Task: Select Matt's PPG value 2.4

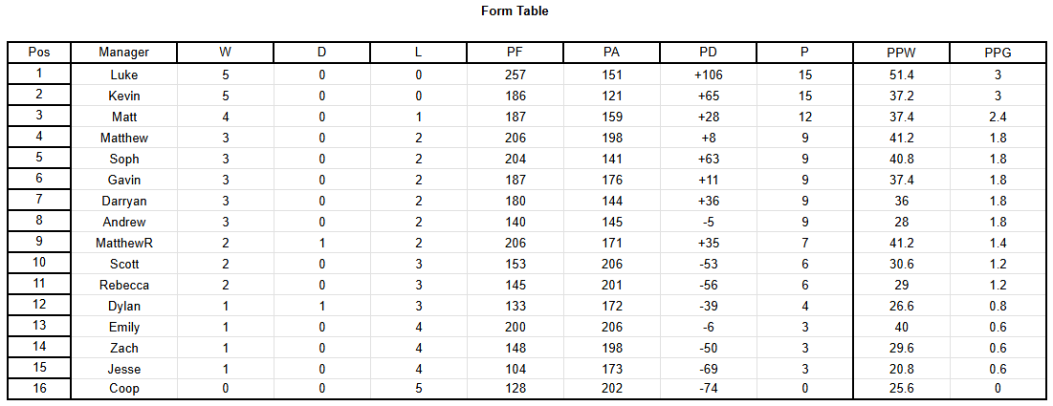Action: [998, 117]
